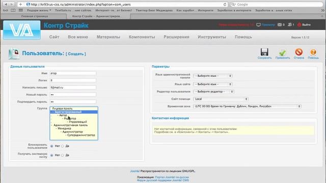Open the Сайт помощи dropdown
The height and width of the screenshot is (183, 326).
tap(221, 99)
